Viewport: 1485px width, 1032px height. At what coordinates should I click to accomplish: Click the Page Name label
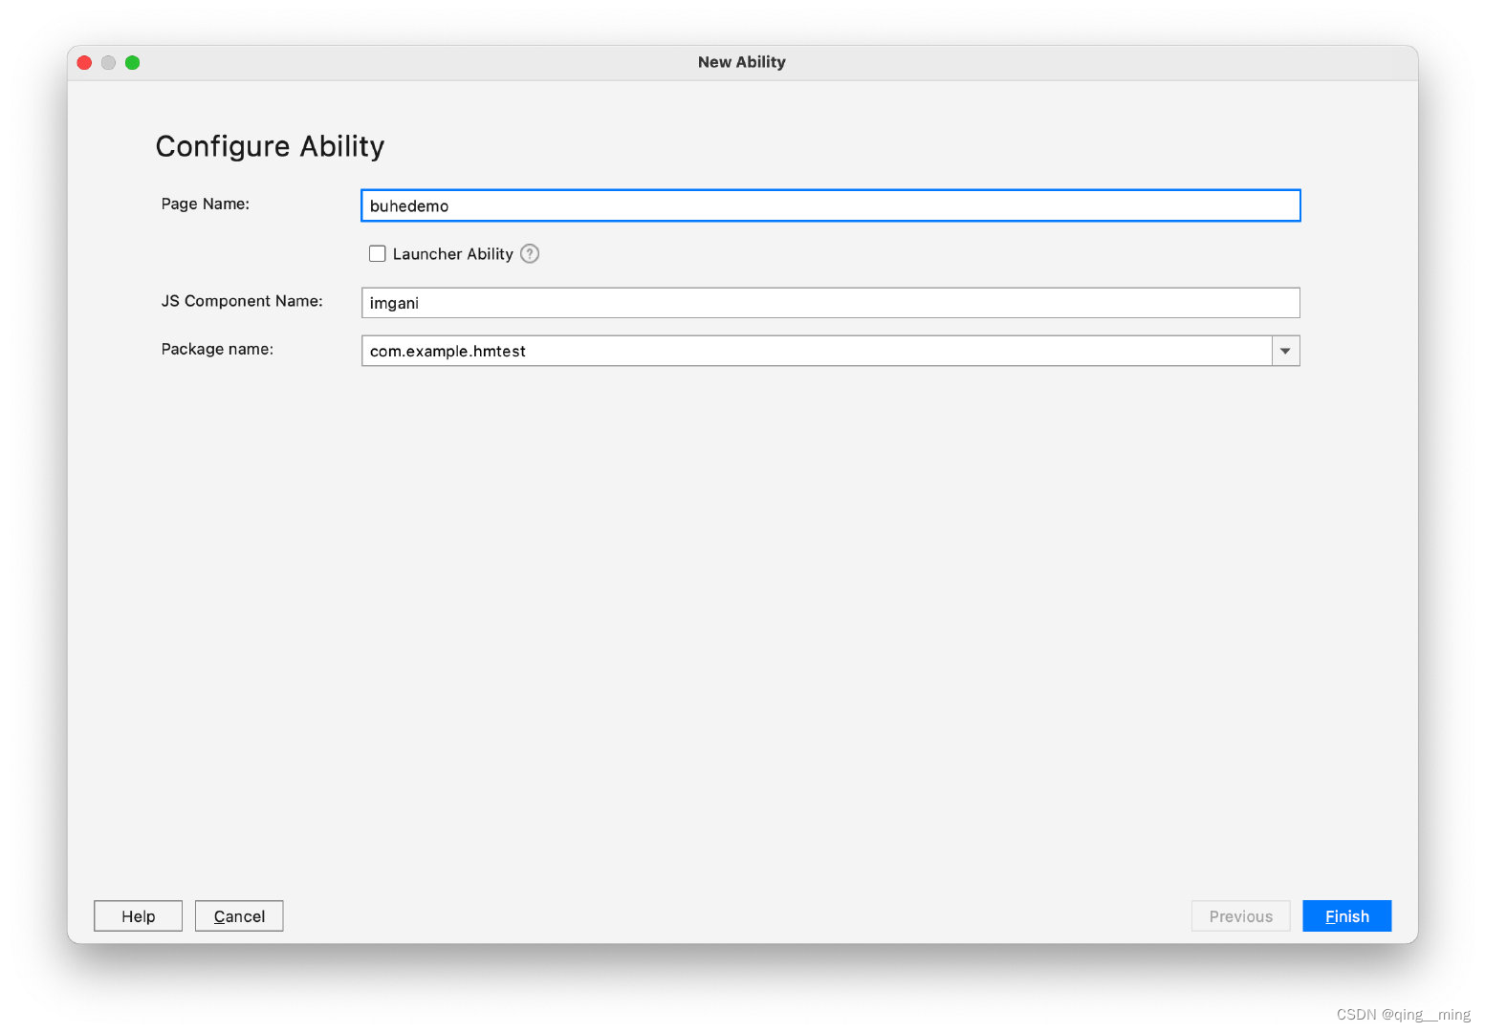[x=206, y=204]
